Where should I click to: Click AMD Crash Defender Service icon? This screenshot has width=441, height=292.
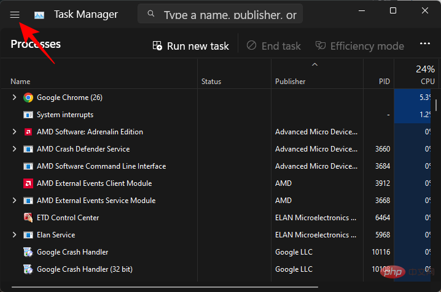[28, 149]
